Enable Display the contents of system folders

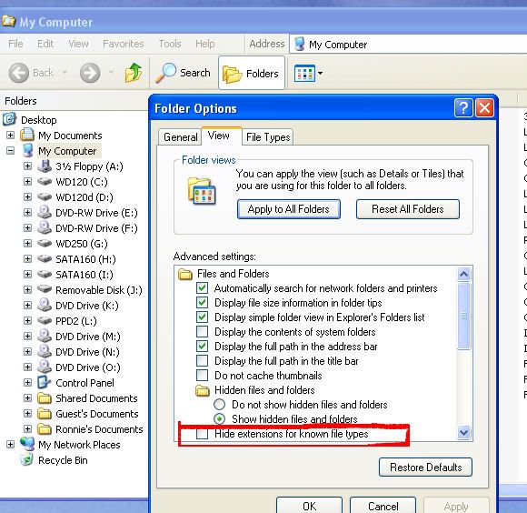point(203,331)
